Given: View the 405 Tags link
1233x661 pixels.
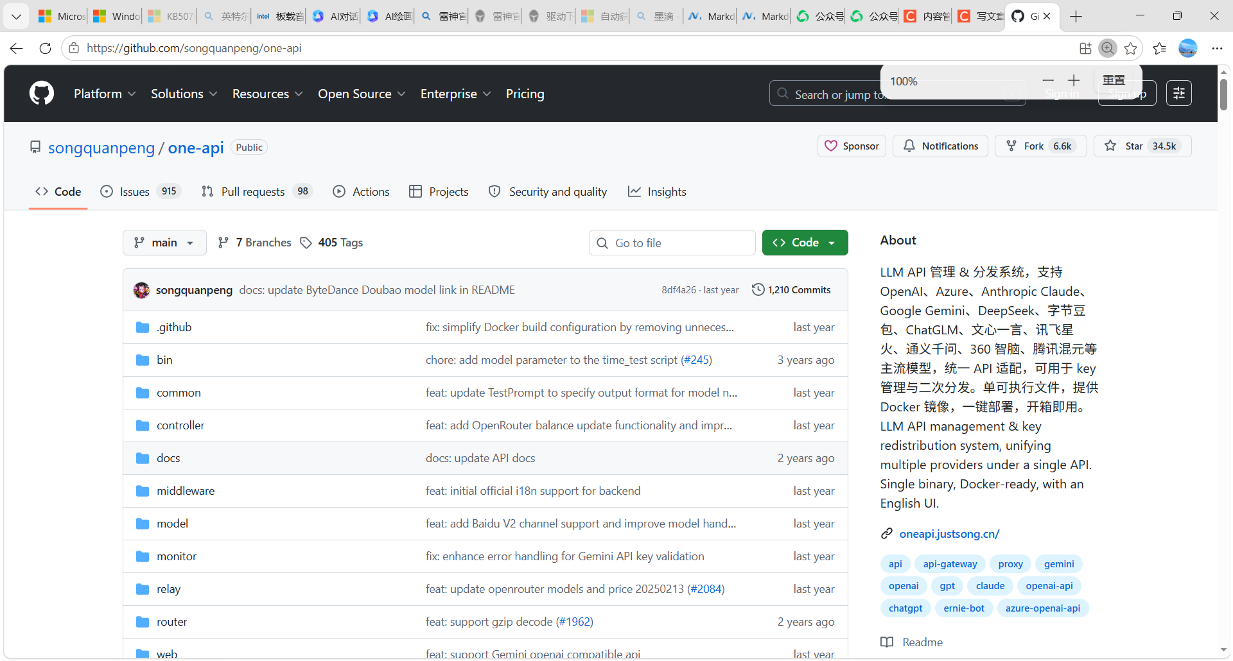Looking at the screenshot, I should 331,243.
